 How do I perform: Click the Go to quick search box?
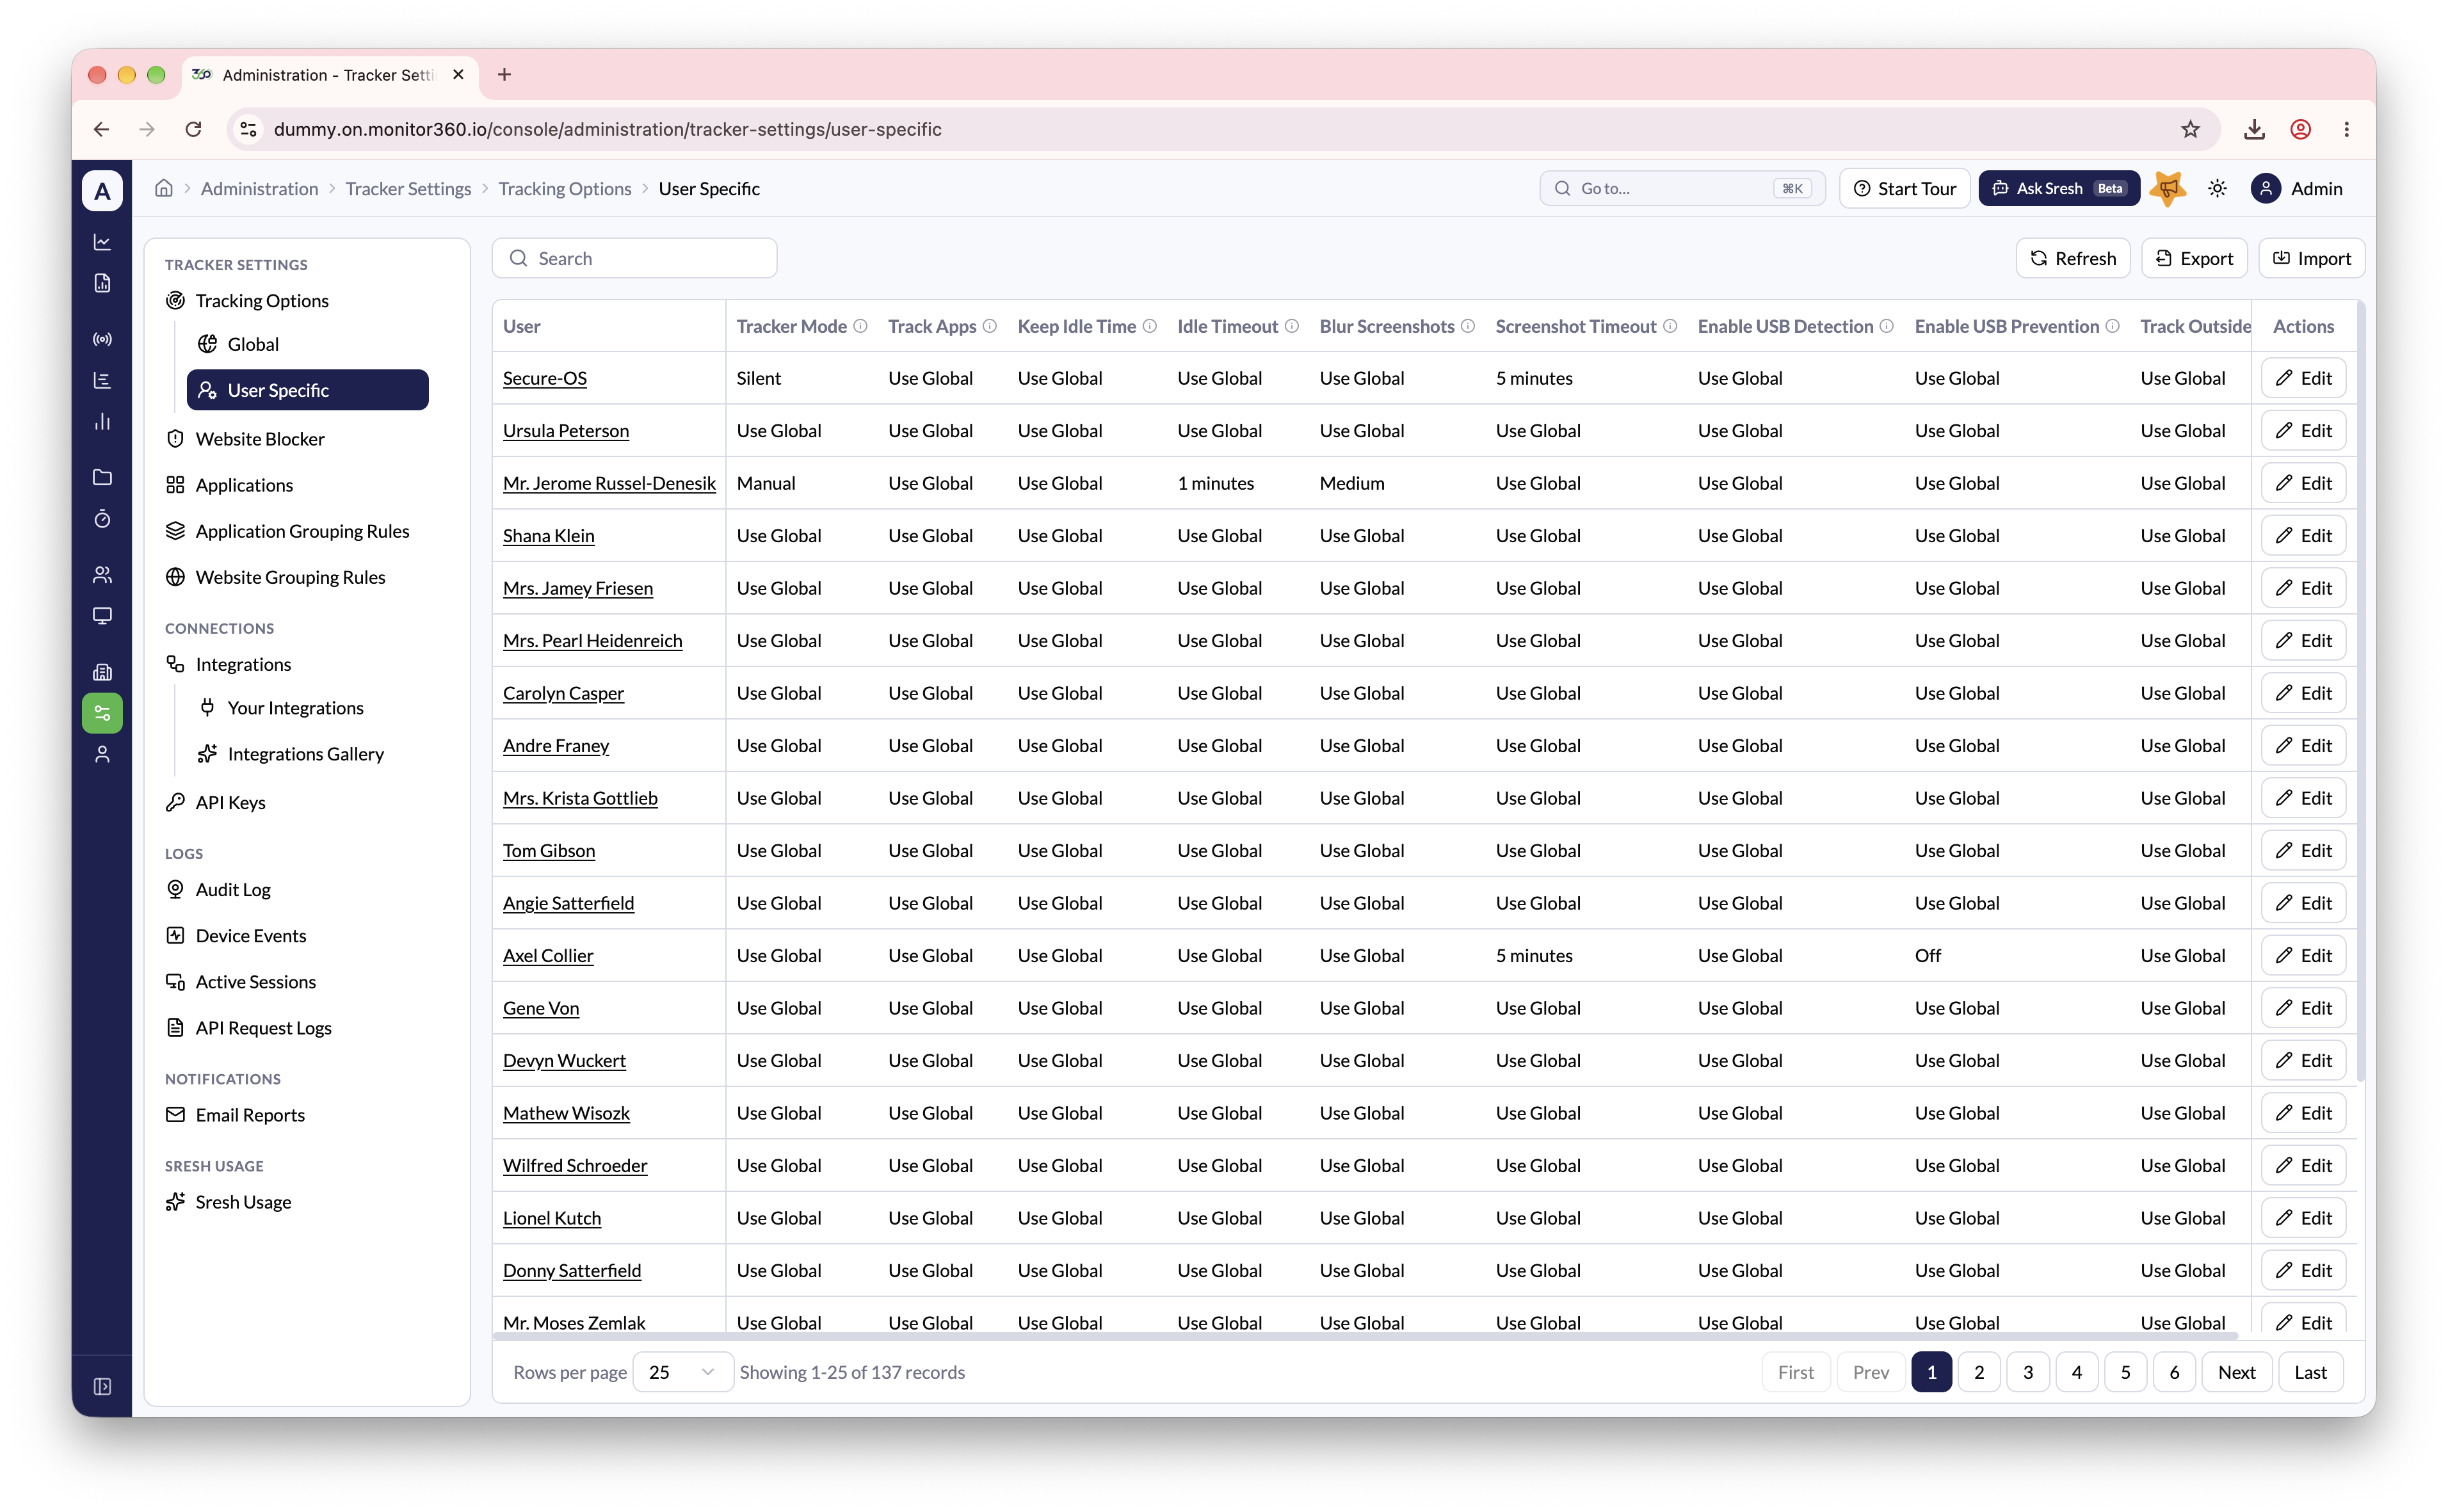[1682, 188]
